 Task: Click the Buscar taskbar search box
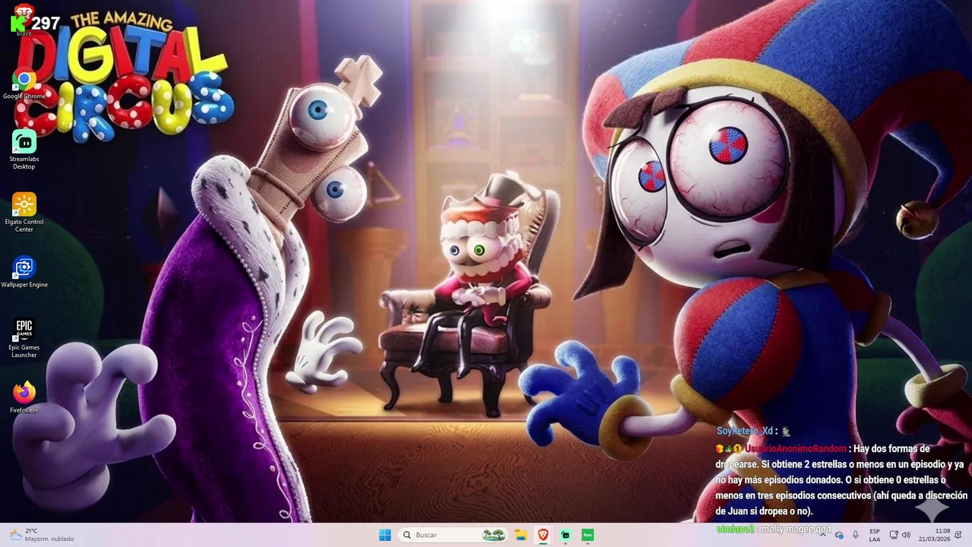tap(453, 535)
